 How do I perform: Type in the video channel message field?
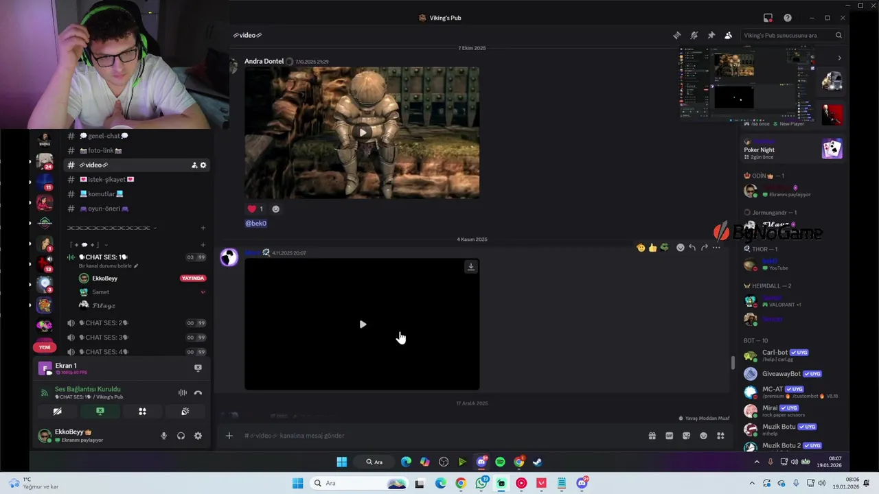439,436
